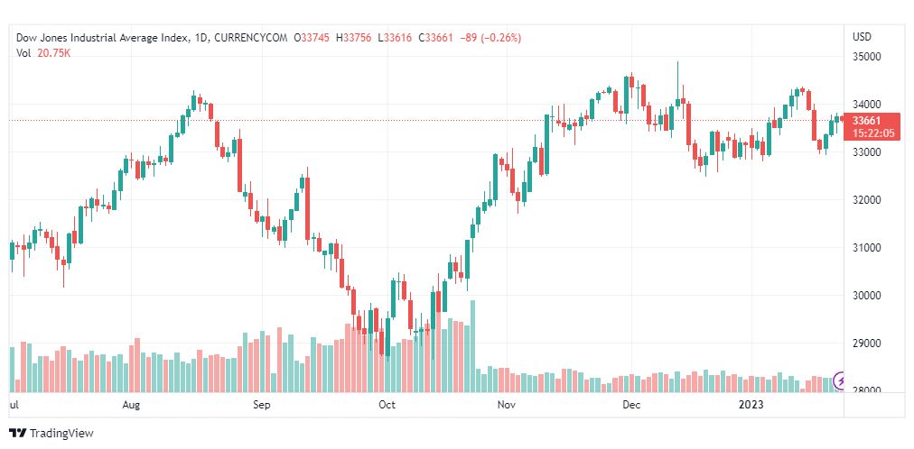Viewport: 914px width, 449px height.
Task: Select the Nov marker on time axis
Action: [508, 404]
